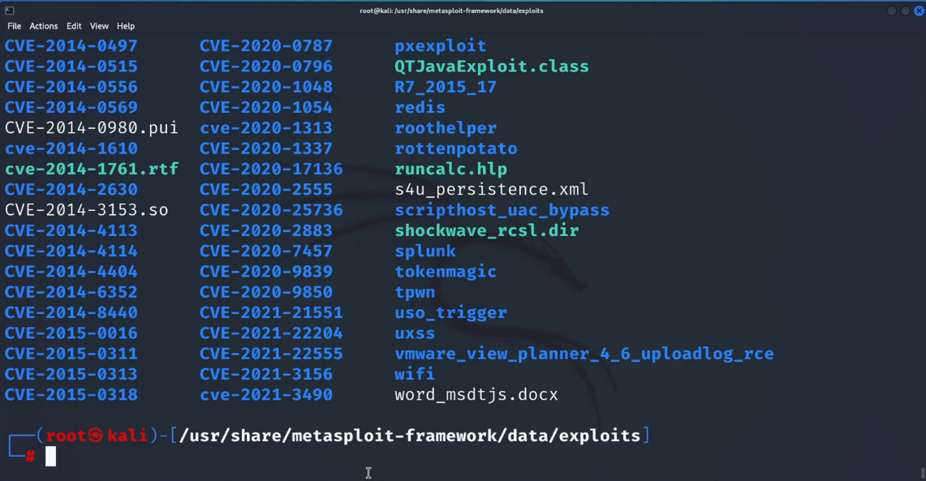Click the Kali skull symbol in prompt

tap(96, 436)
